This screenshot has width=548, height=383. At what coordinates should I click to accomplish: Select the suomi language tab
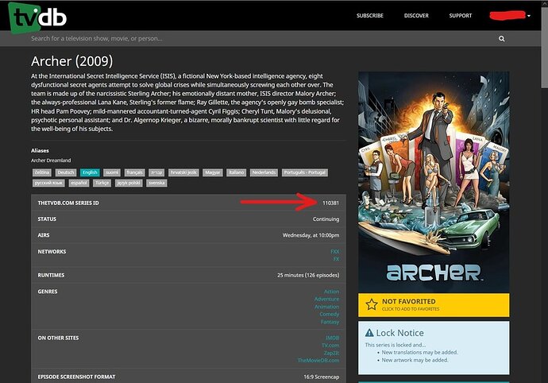(x=112, y=172)
